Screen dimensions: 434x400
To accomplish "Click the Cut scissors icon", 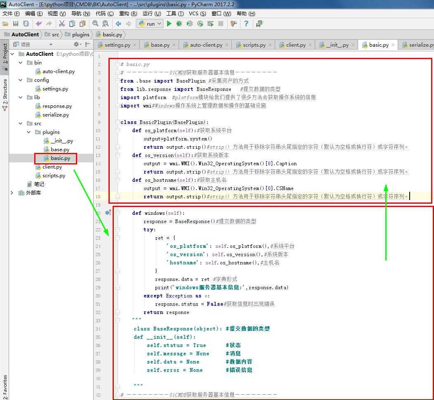I will point(62,24).
